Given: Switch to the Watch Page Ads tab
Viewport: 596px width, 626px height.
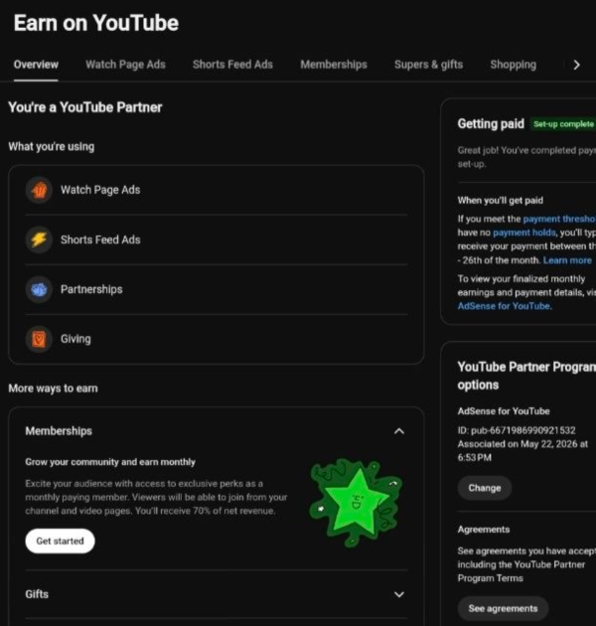Looking at the screenshot, I should coord(125,65).
